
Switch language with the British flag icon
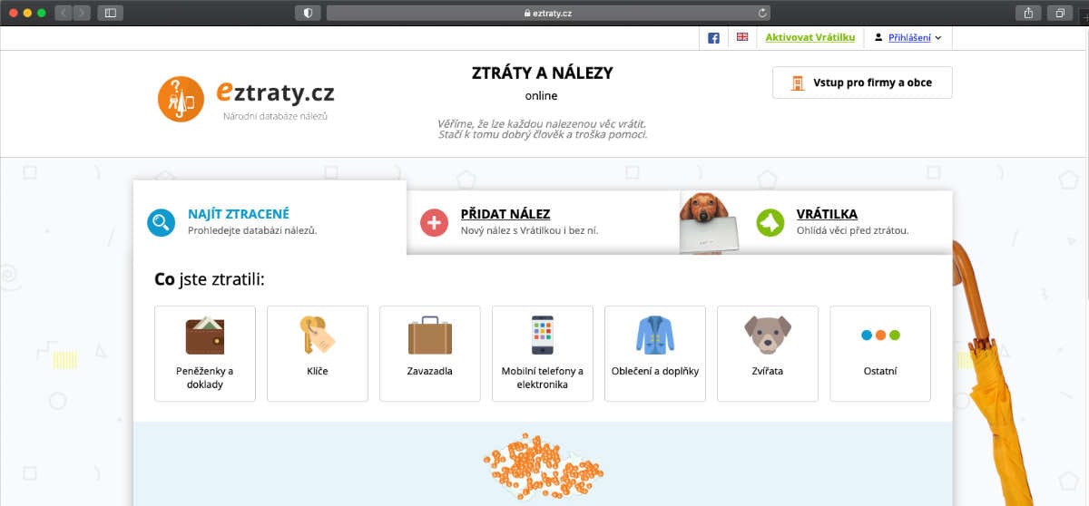coord(742,37)
